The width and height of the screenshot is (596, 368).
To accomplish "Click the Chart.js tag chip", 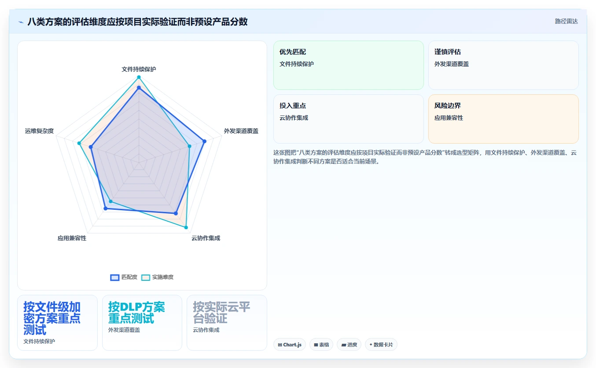I will pyautogui.click(x=290, y=345).
